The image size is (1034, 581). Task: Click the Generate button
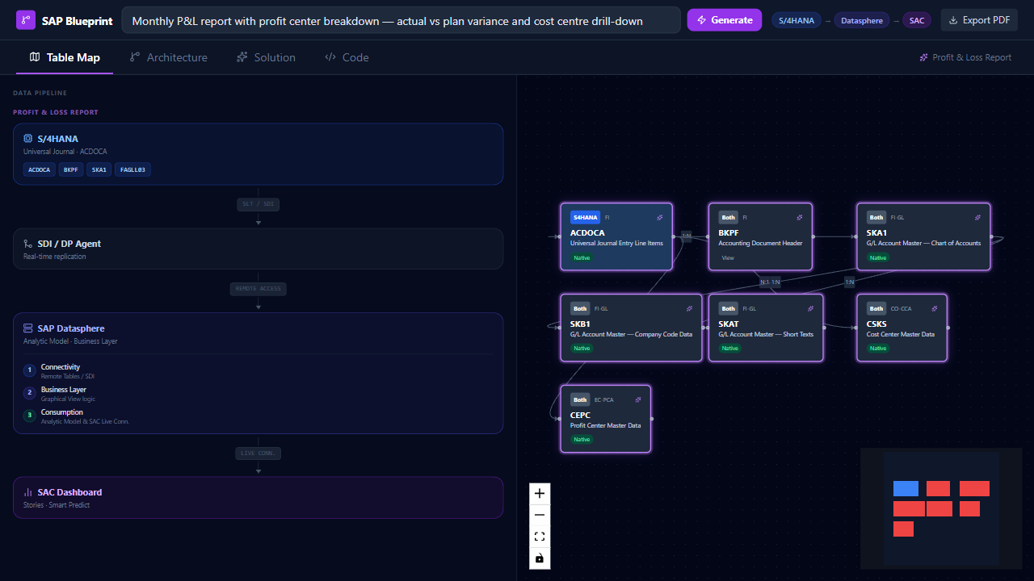pyautogui.click(x=724, y=19)
